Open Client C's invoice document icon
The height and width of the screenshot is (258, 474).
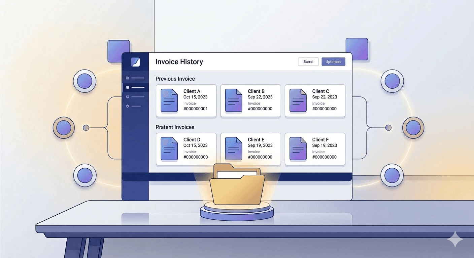[x=298, y=100]
